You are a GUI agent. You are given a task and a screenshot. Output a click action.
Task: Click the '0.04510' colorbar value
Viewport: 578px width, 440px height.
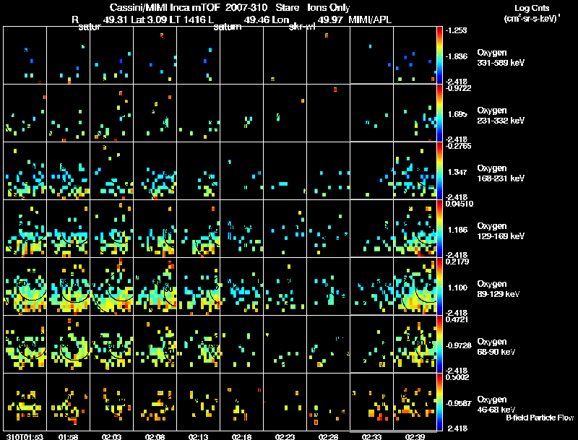[x=460, y=204]
